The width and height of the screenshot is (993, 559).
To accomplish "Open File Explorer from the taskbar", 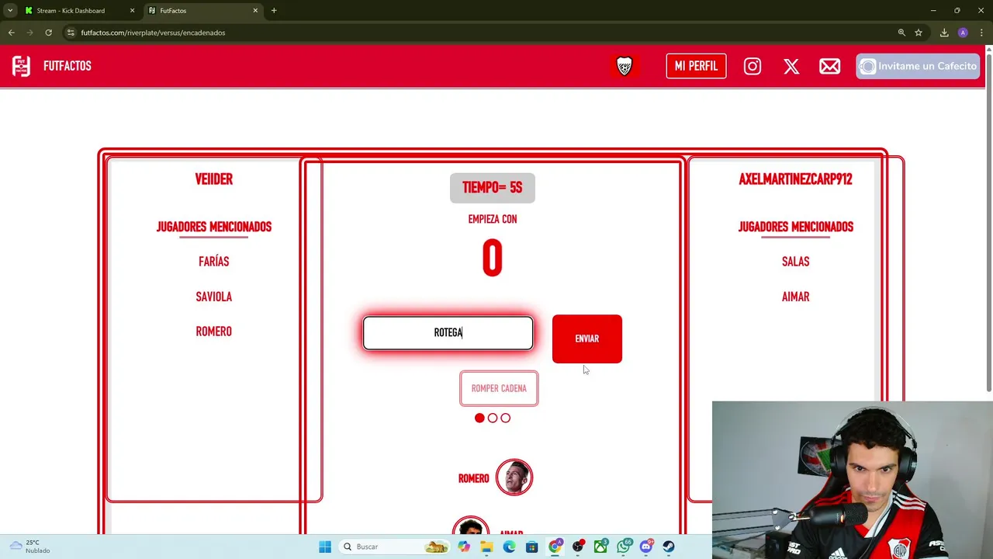I will coord(486,547).
